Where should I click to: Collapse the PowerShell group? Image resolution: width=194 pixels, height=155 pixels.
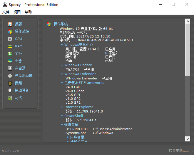[62, 116]
